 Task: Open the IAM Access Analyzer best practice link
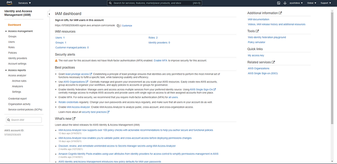(79, 107)
